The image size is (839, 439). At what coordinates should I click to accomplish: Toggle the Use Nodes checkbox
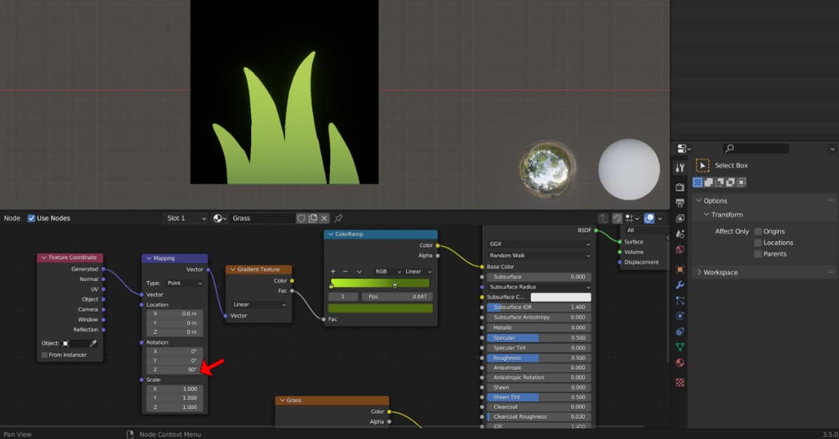click(32, 218)
